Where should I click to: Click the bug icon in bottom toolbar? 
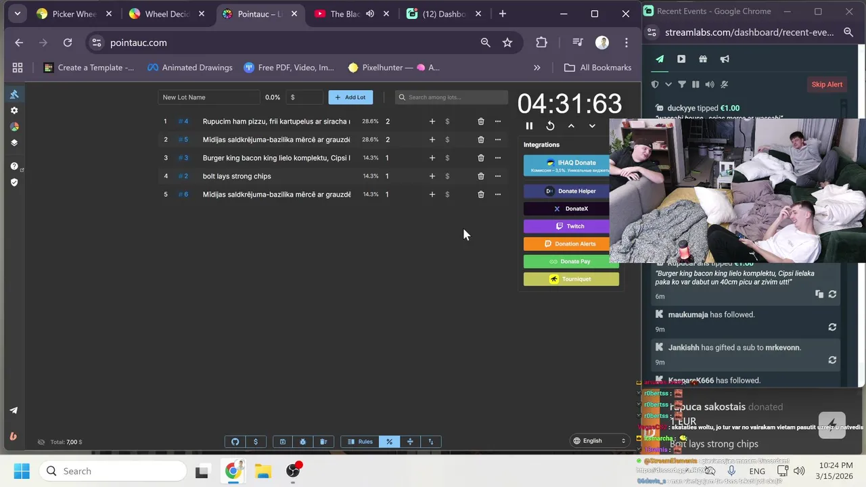pyautogui.click(x=303, y=442)
